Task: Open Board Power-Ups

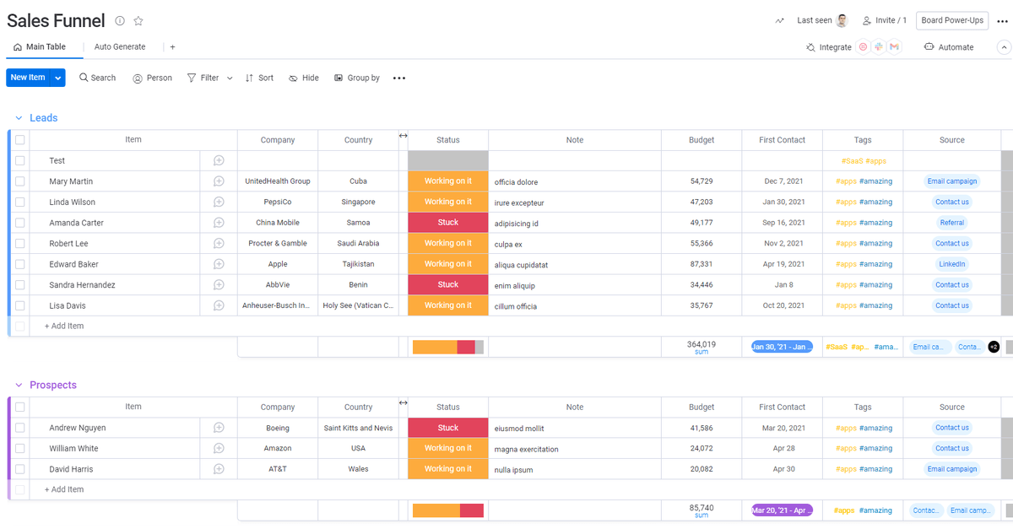Action: click(x=951, y=20)
